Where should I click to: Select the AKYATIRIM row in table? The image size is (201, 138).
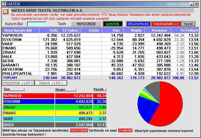click(x=100, y=69)
